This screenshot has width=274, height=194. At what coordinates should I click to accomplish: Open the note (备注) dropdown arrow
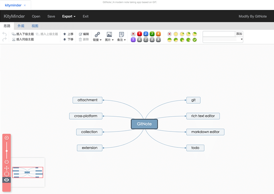[125, 40]
